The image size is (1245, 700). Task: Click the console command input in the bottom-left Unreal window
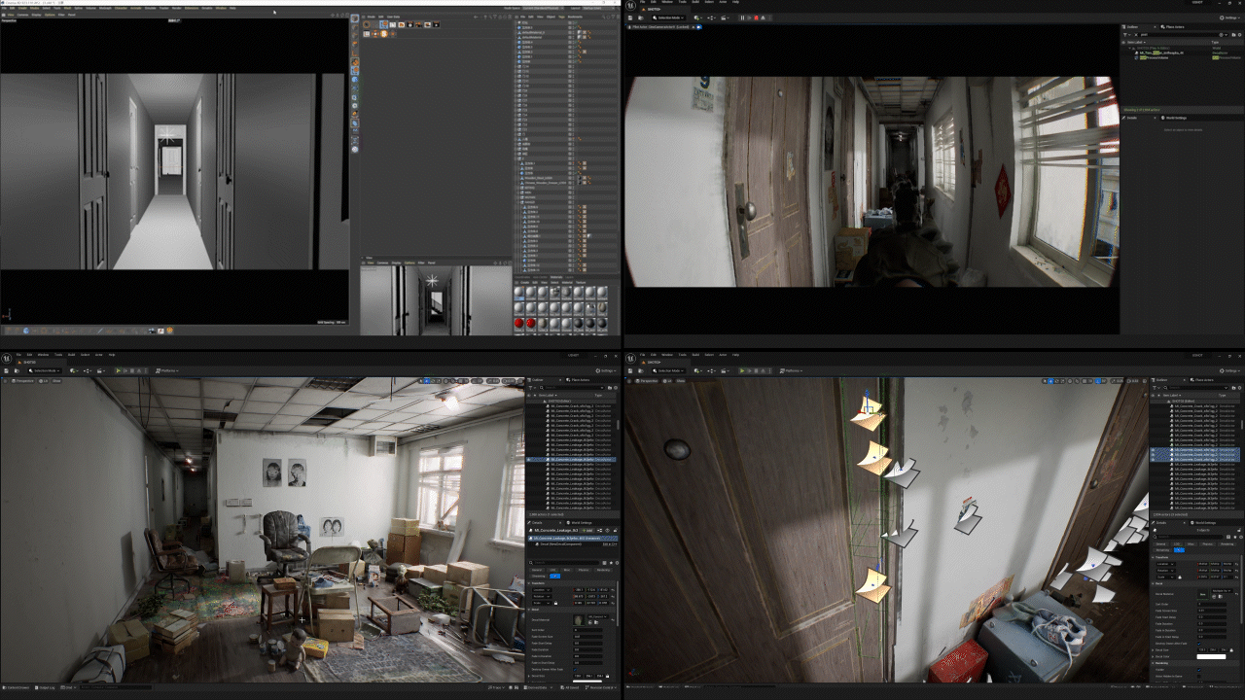coord(117,687)
